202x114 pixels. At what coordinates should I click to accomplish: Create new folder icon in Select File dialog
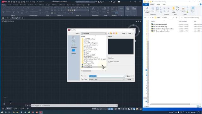116,33
